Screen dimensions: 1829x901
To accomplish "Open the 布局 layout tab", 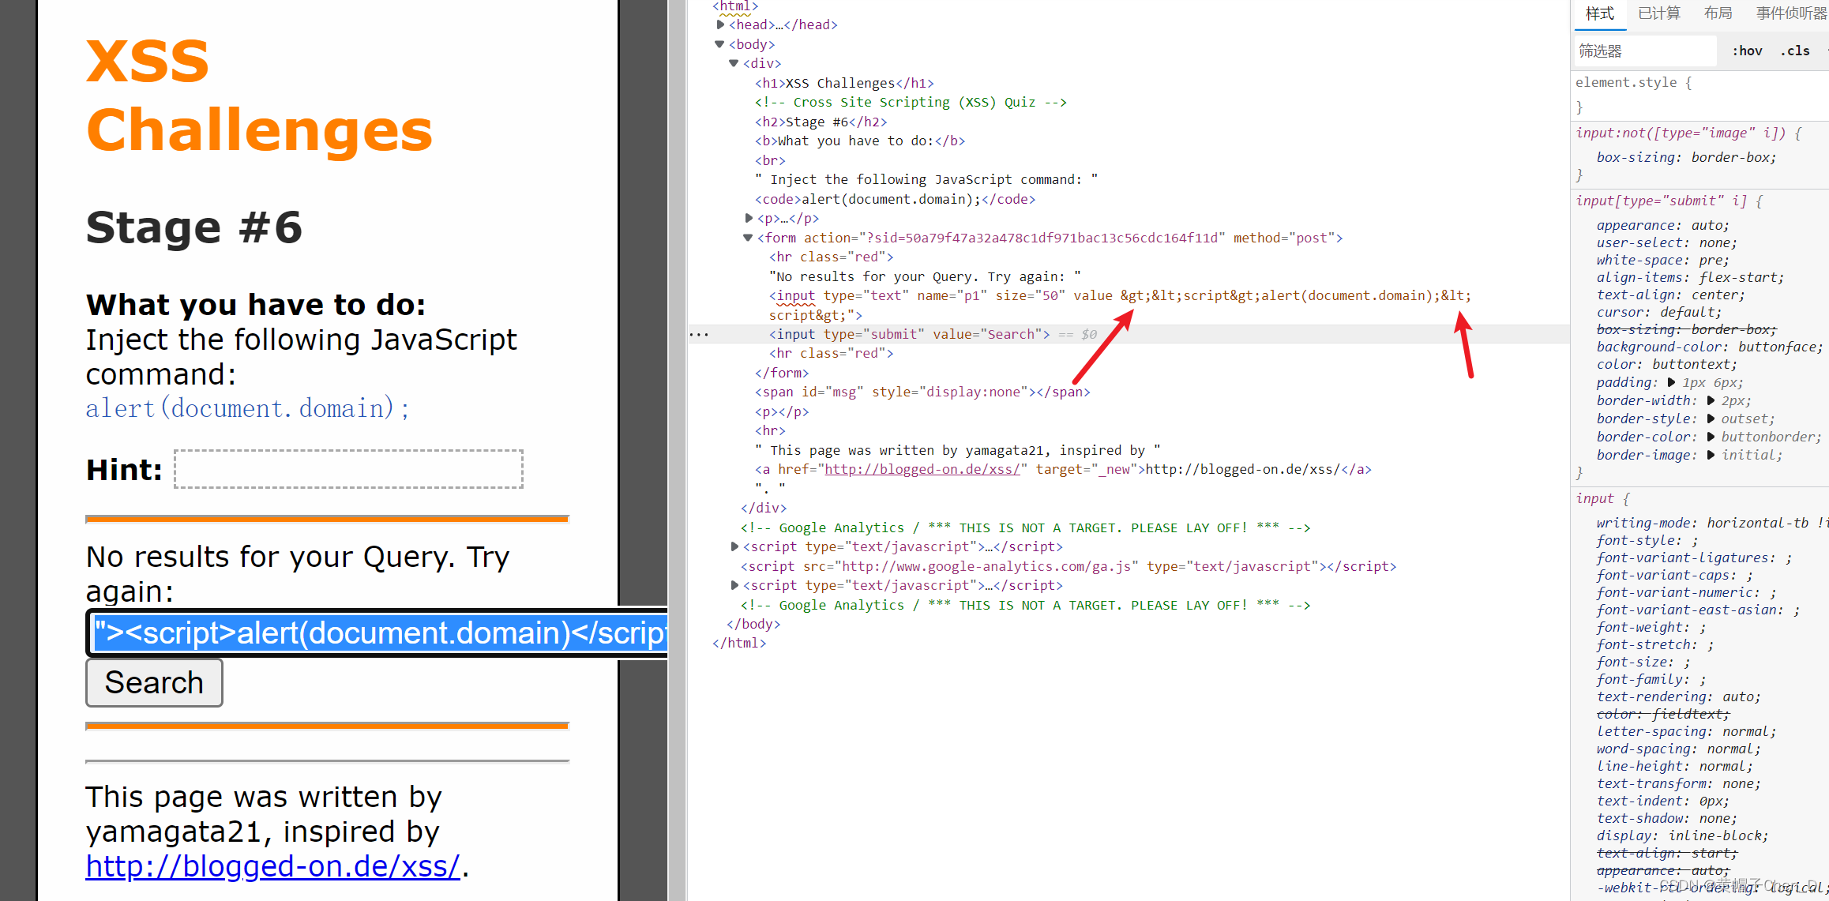I will pyautogui.click(x=1718, y=13).
